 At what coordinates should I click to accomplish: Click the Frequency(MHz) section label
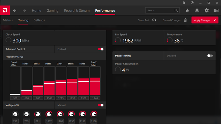14,56
